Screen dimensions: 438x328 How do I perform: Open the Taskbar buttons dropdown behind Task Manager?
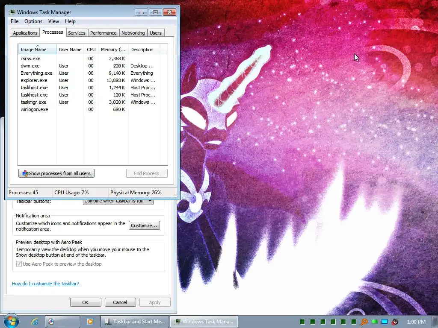[x=118, y=202]
